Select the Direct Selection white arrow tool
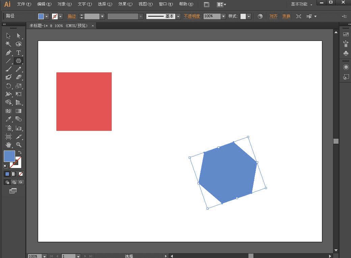351x258 pixels. [x=19, y=36]
